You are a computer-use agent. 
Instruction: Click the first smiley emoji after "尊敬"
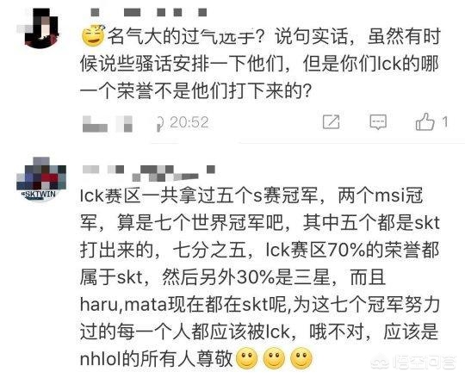247,358
